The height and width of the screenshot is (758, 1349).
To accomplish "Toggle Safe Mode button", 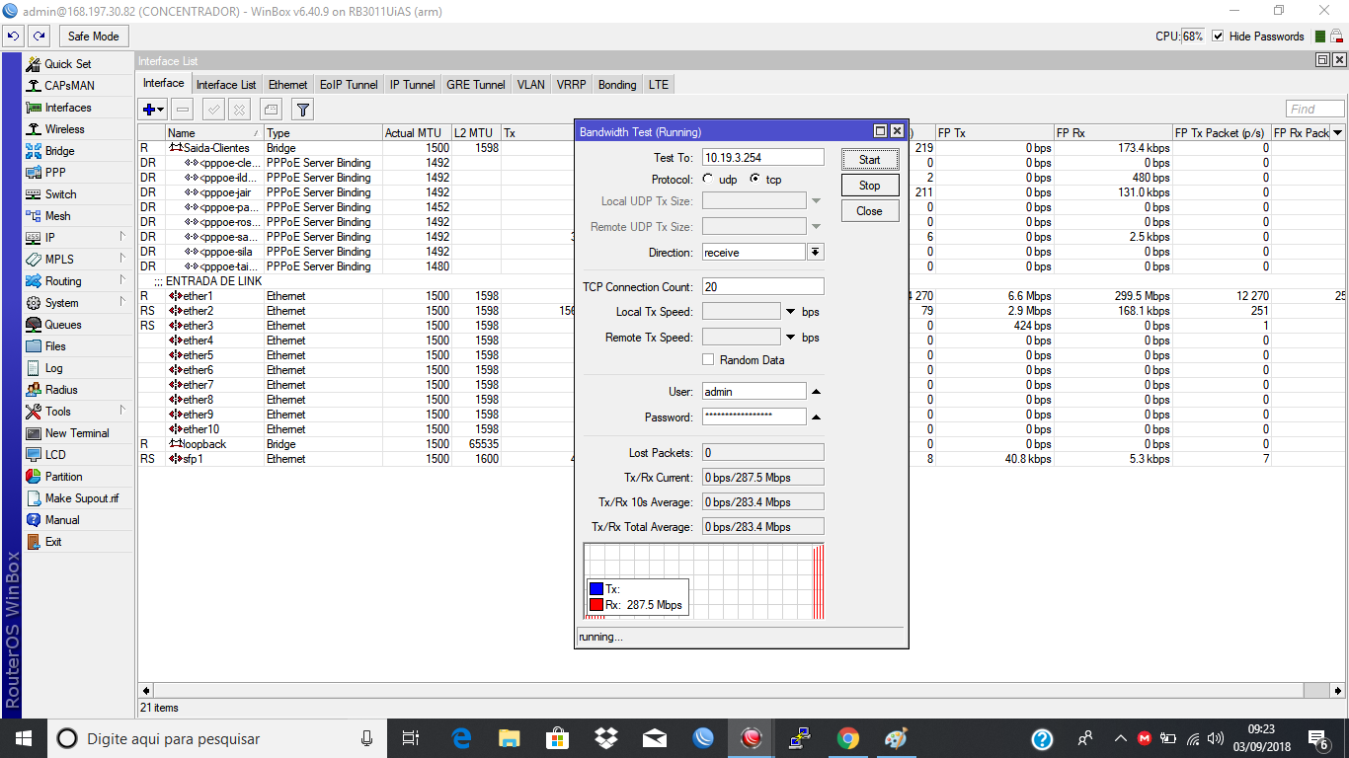I will [93, 36].
